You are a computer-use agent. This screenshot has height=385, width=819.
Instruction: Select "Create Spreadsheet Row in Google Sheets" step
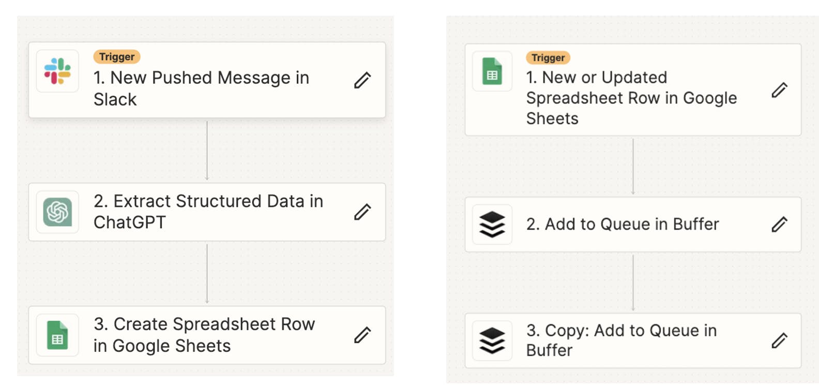point(204,335)
